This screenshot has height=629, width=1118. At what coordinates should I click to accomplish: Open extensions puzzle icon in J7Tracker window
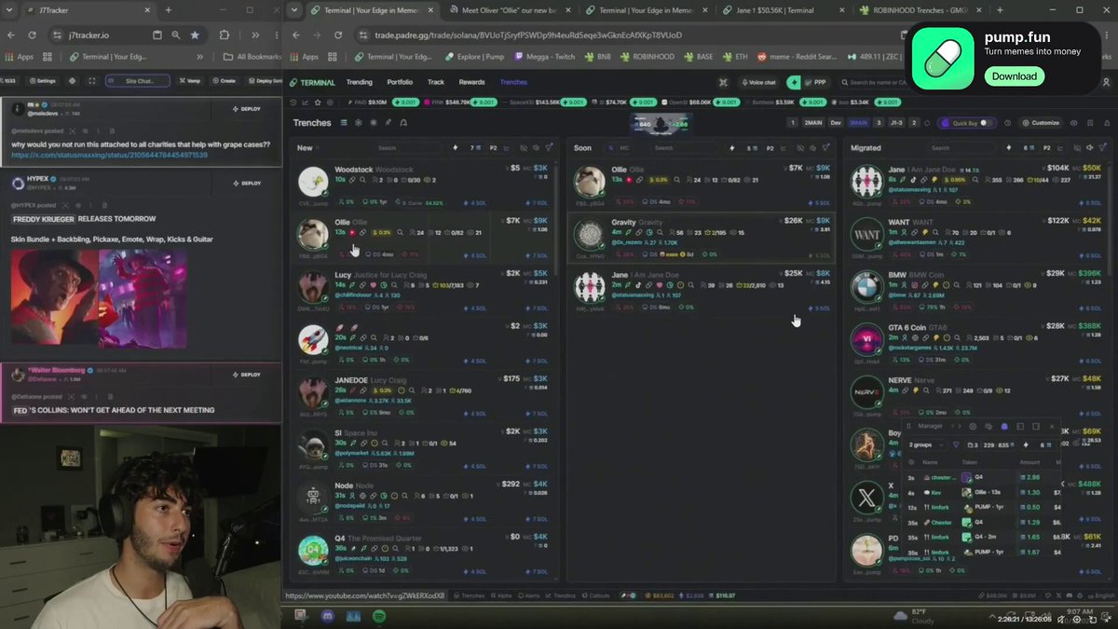pyautogui.click(x=225, y=34)
